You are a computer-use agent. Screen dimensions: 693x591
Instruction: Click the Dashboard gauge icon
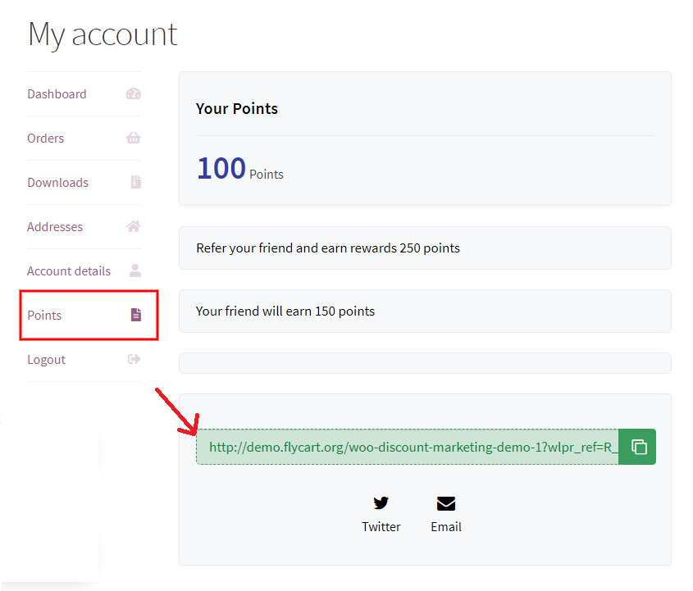point(133,93)
